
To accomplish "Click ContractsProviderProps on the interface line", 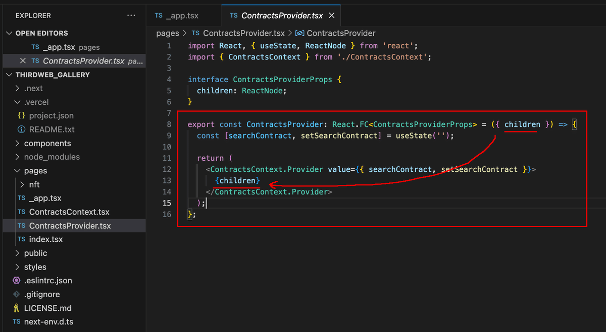I will coord(282,80).
